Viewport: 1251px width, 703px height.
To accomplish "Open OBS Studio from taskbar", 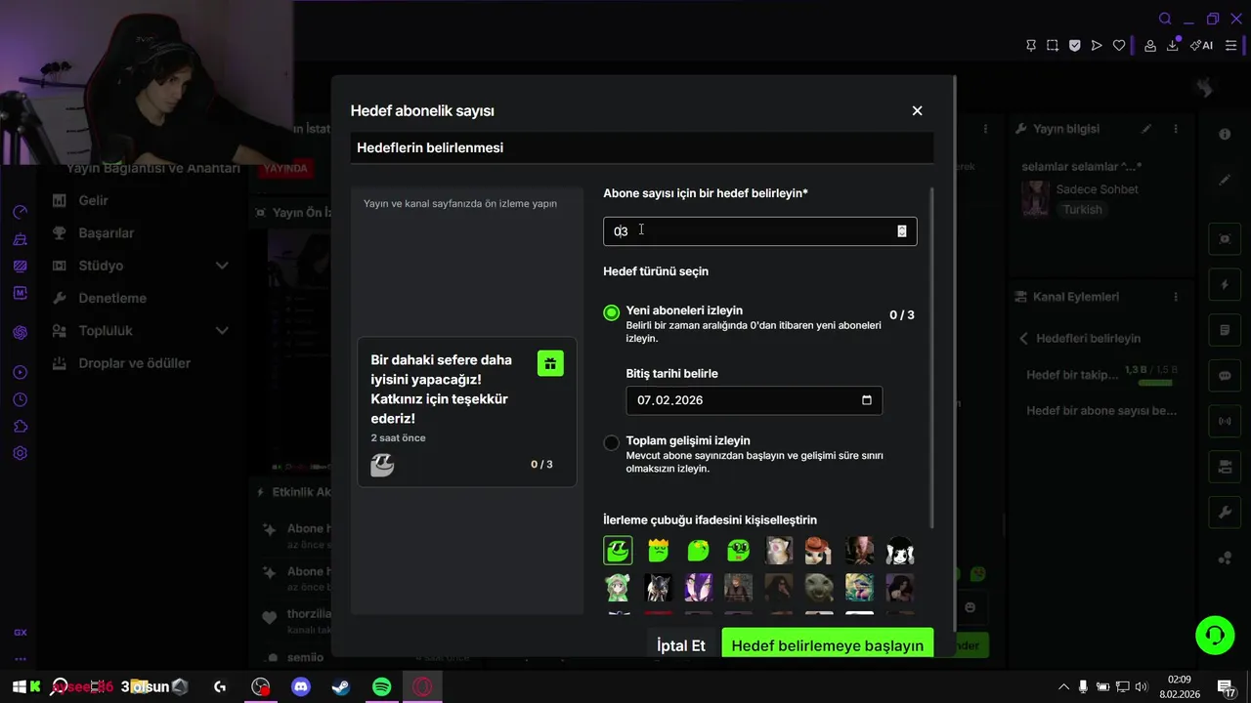I will point(260,687).
